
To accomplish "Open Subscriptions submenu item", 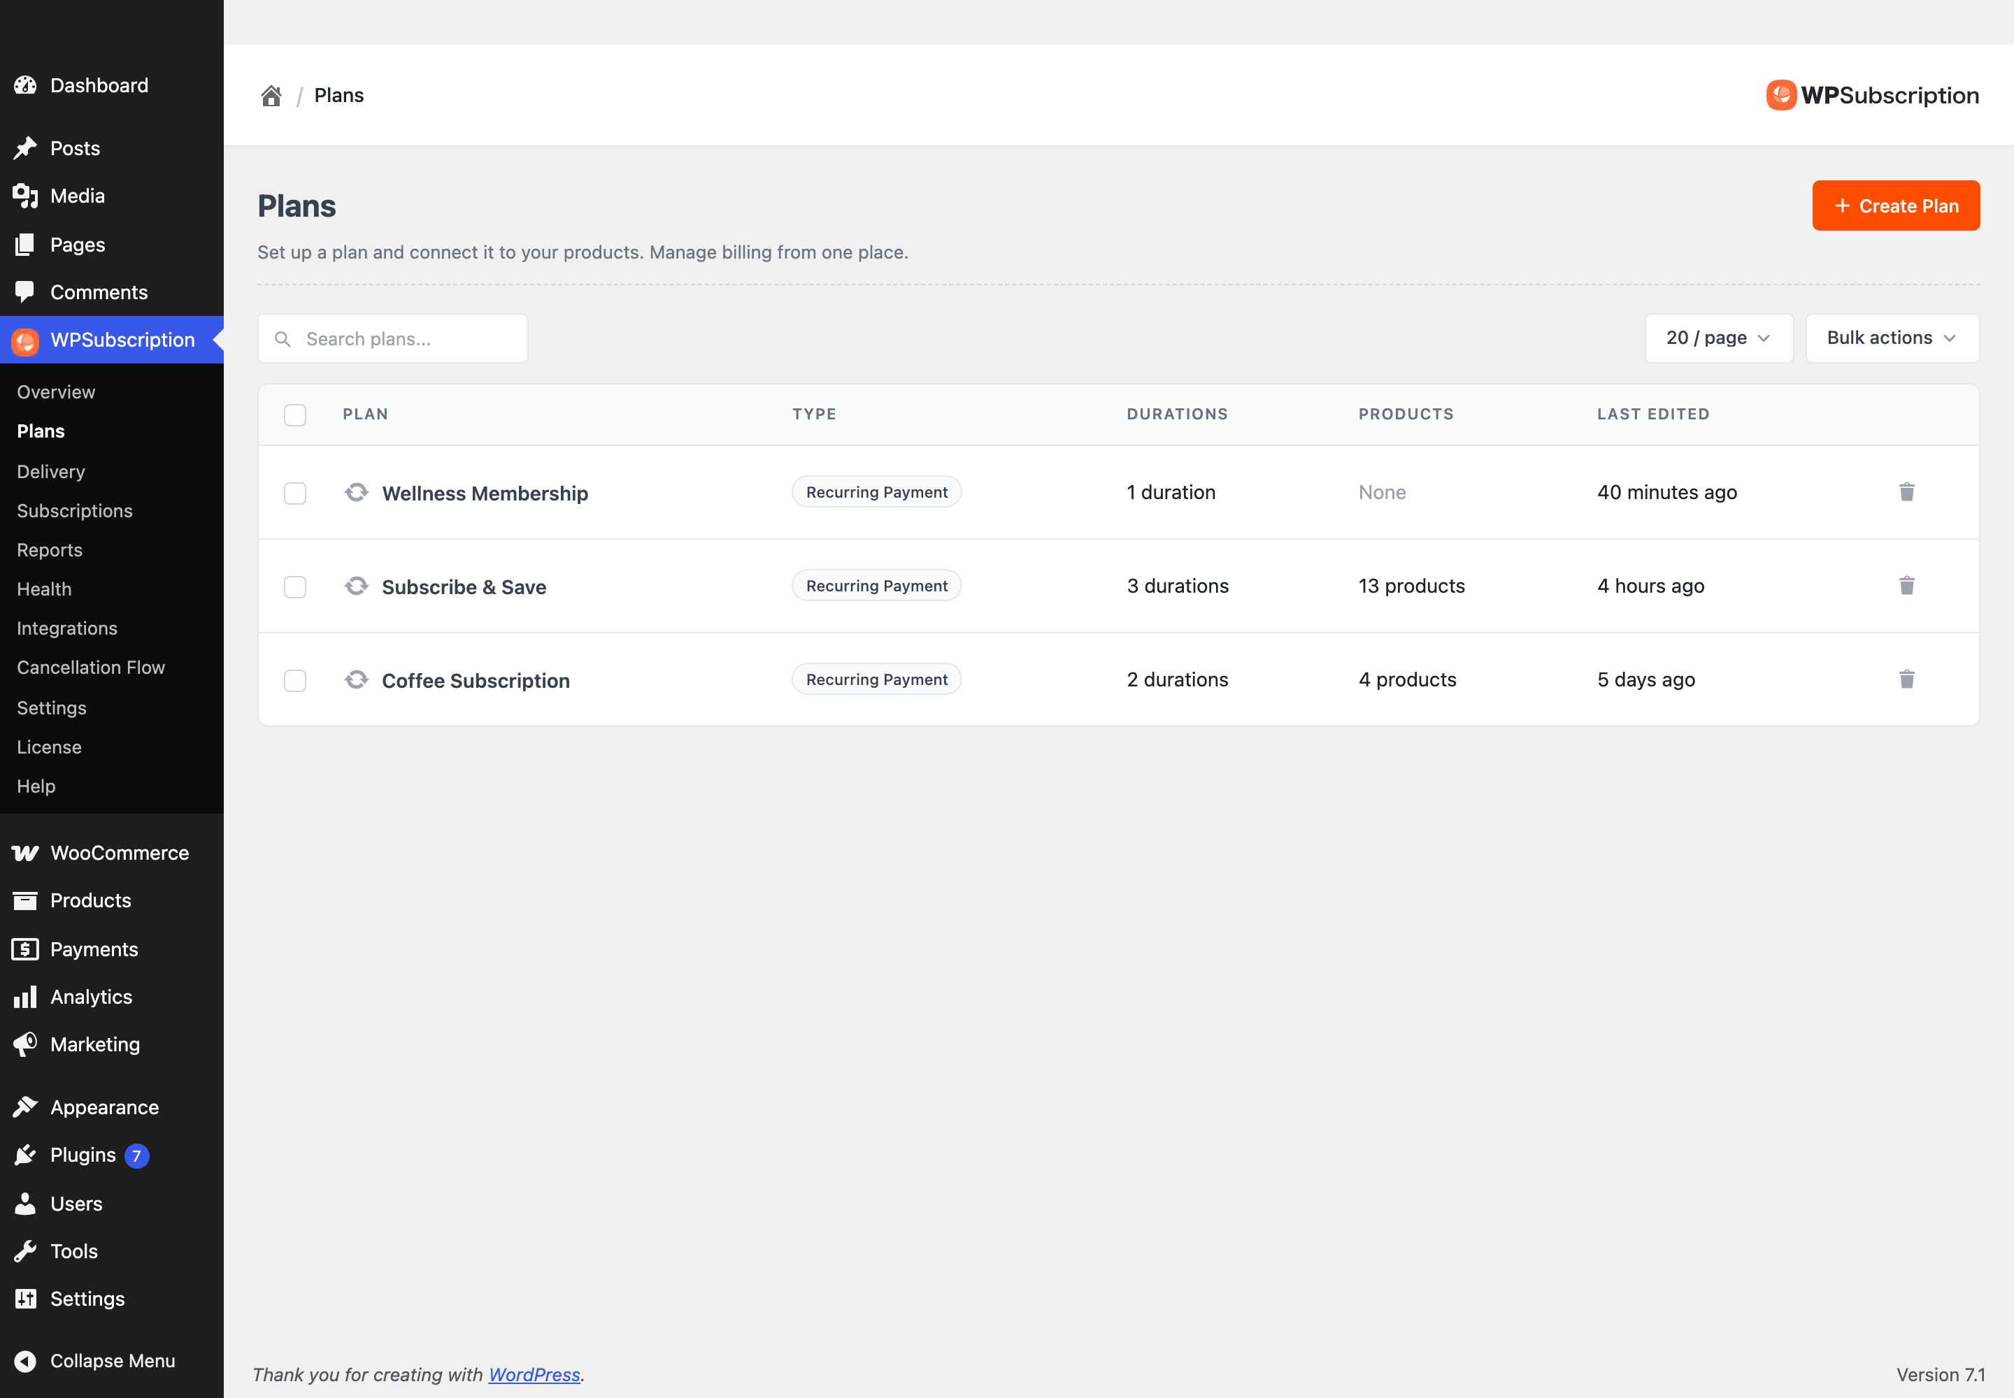I will tap(75, 511).
